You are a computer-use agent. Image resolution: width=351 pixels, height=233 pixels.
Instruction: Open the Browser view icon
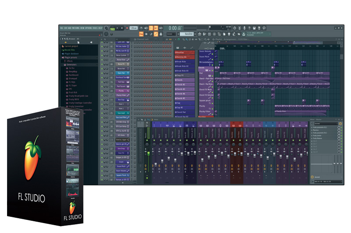point(219,34)
